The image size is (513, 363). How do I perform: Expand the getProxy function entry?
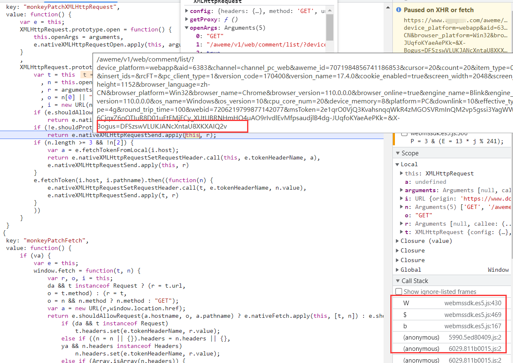click(x=187, y=20)
